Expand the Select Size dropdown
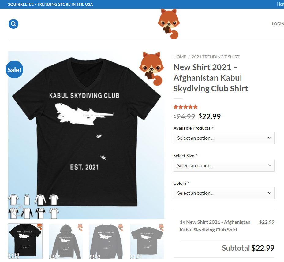Viewport: 284px width, 262px height. (x=224, y=166)
